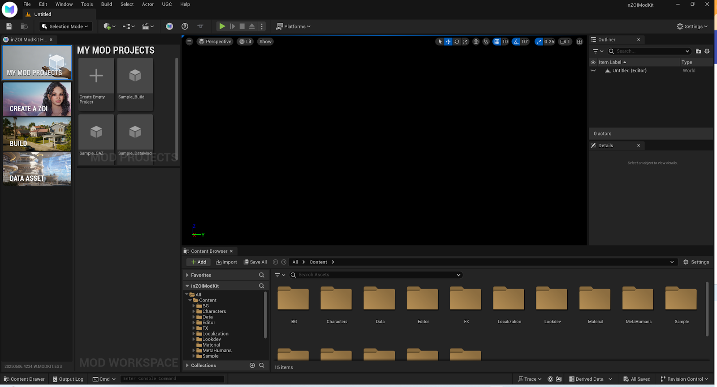Click the Outliner add folder icon

click(698, 51)
